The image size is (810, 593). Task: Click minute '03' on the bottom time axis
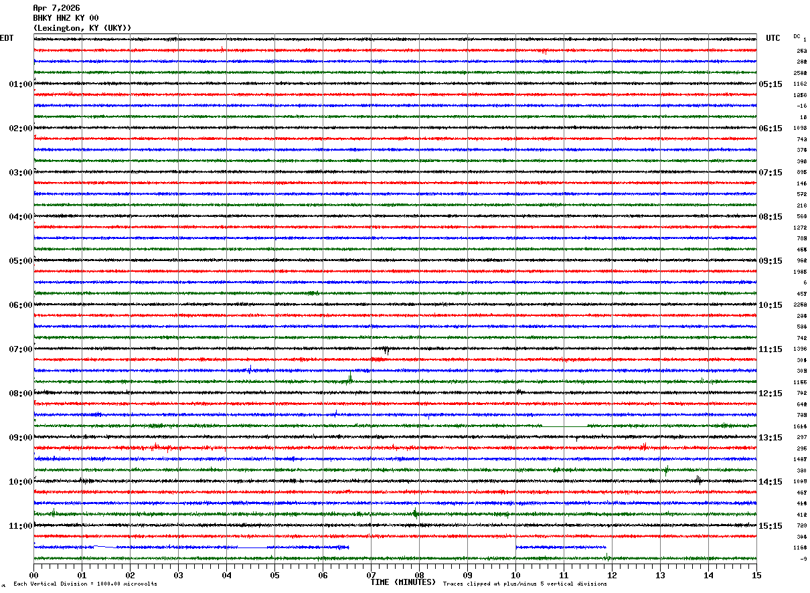pos(178,575)
